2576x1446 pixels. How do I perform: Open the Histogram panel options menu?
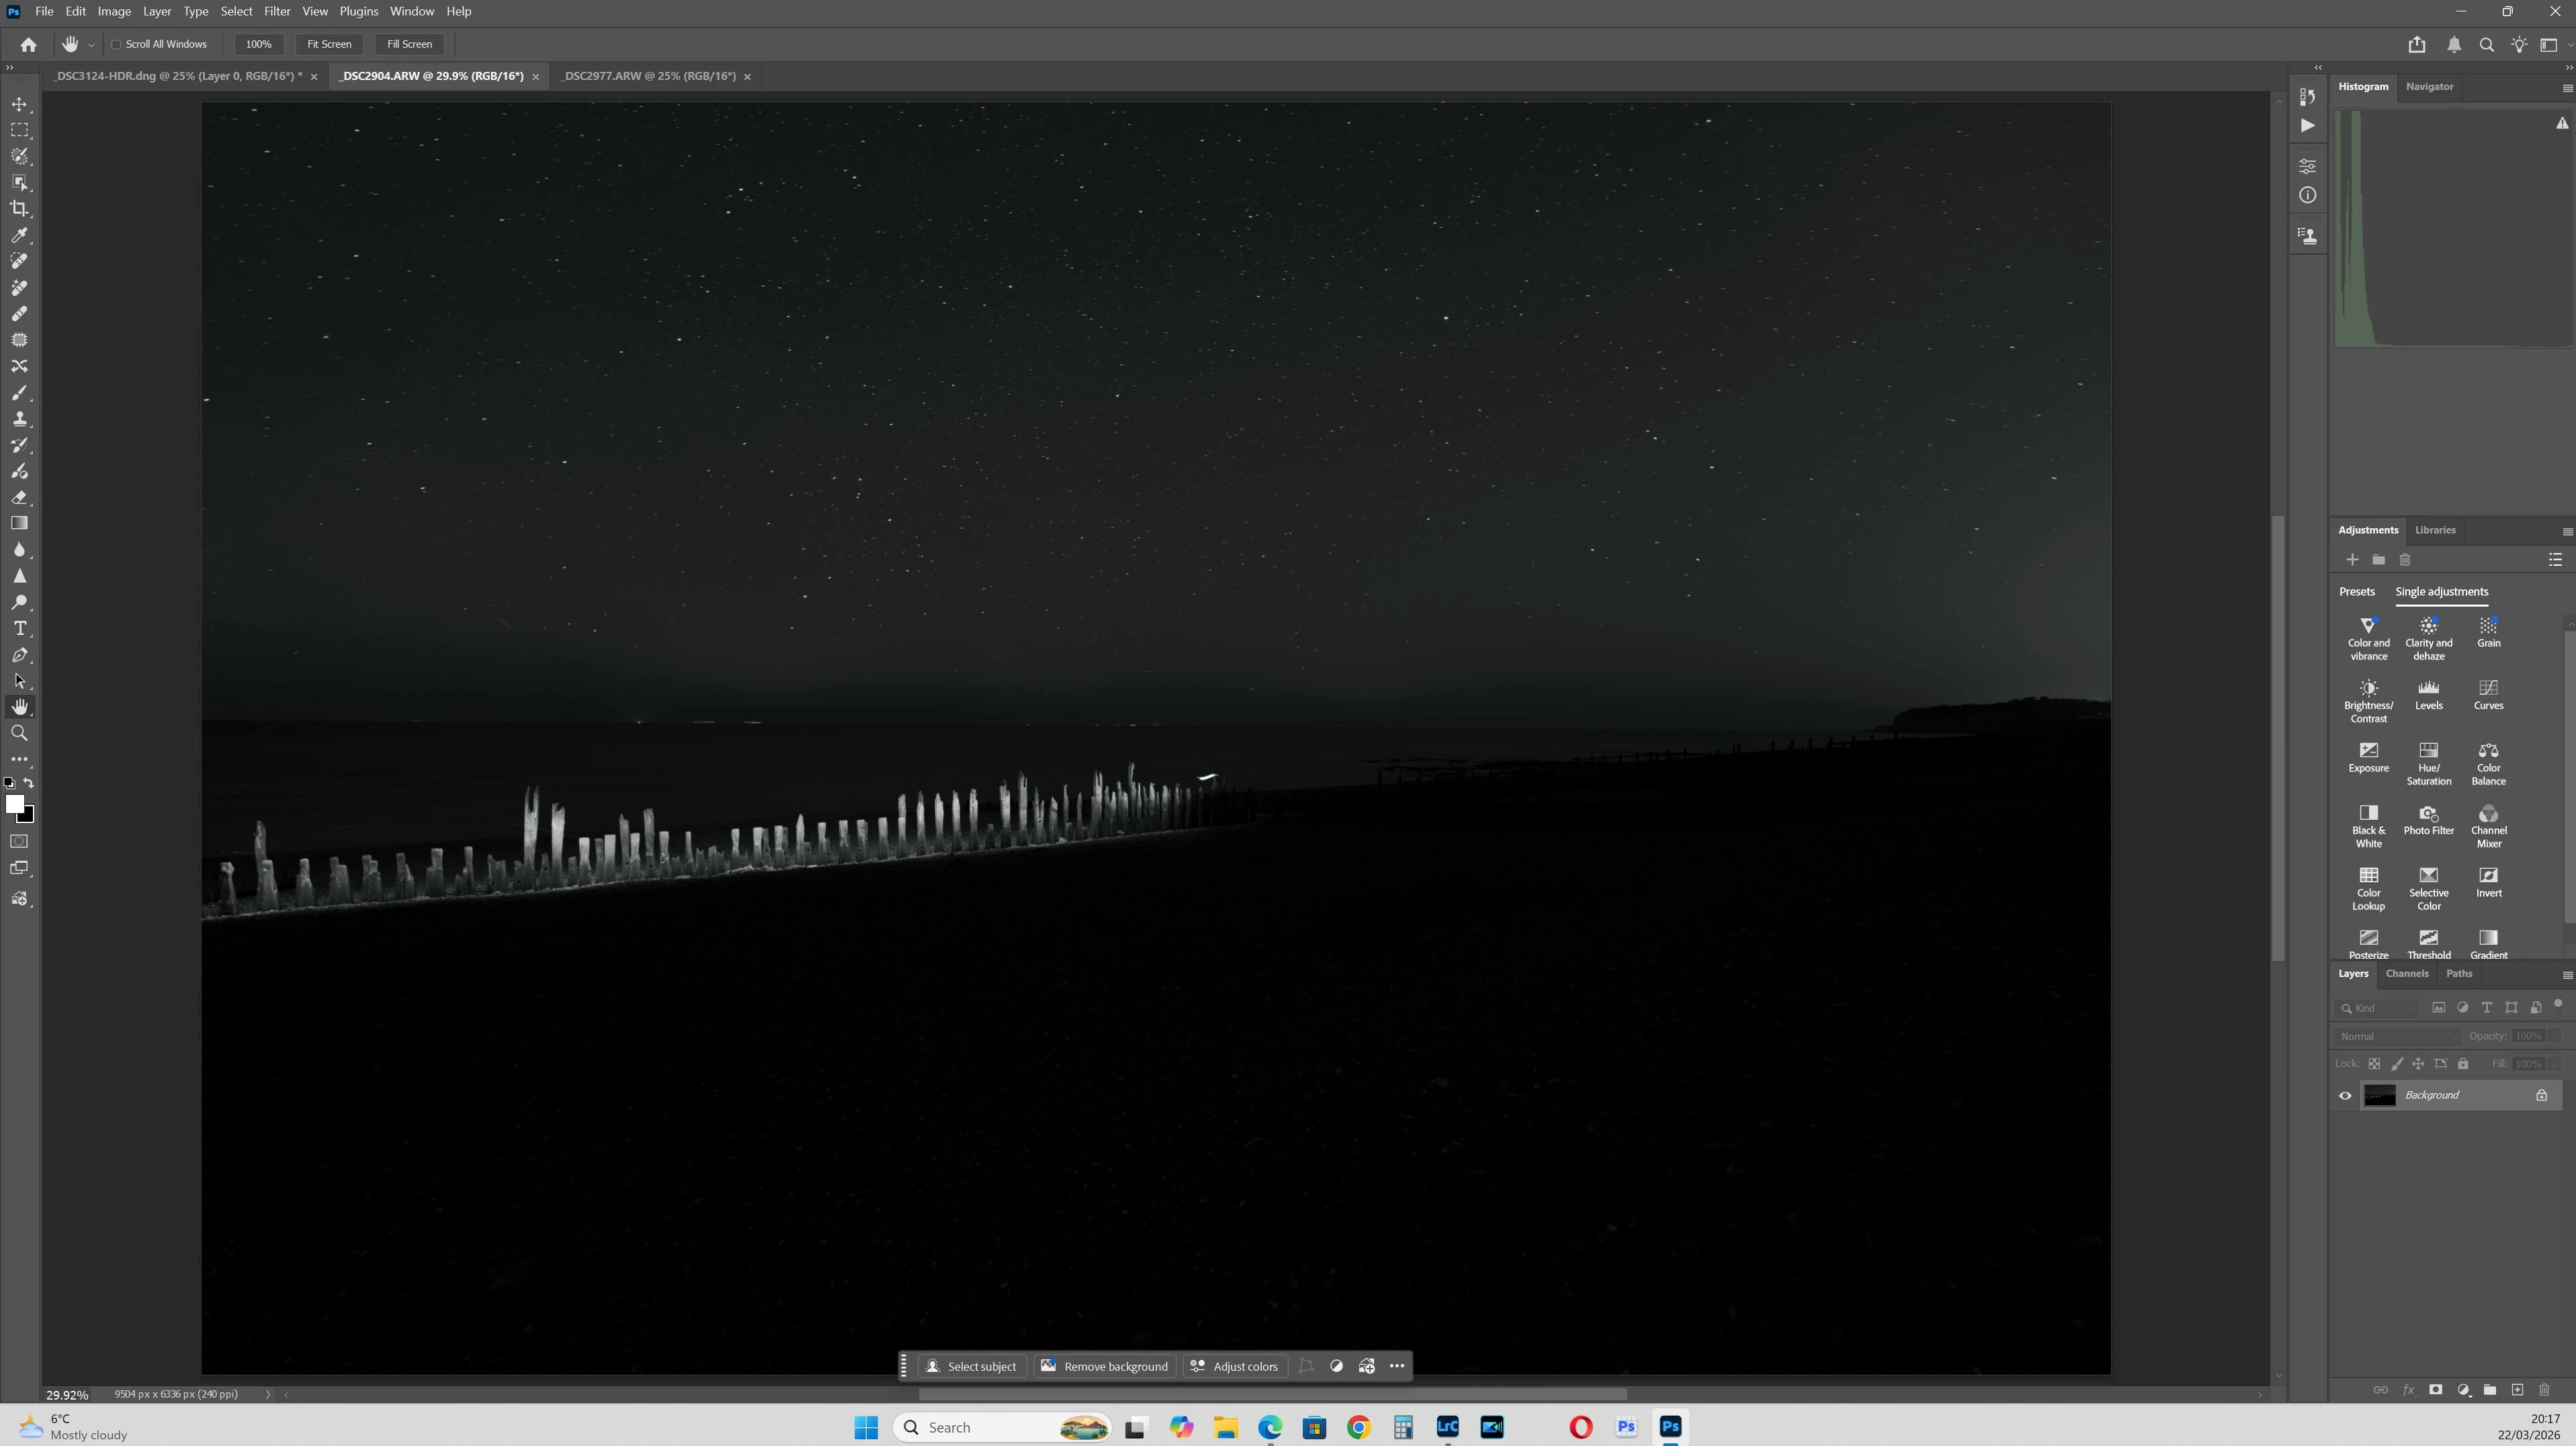[x=2566, y=88]
